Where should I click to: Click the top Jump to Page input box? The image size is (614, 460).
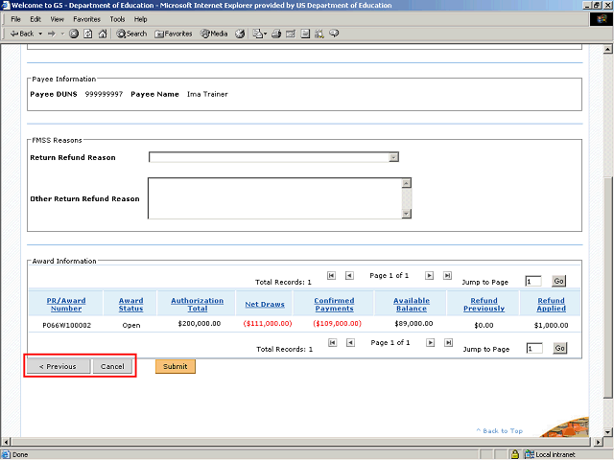tap(533, 282)
